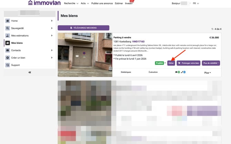Open the Statistiques tab
Image resolution: width=231 pixels, height=144 pixels.
[x=126, y=73]
